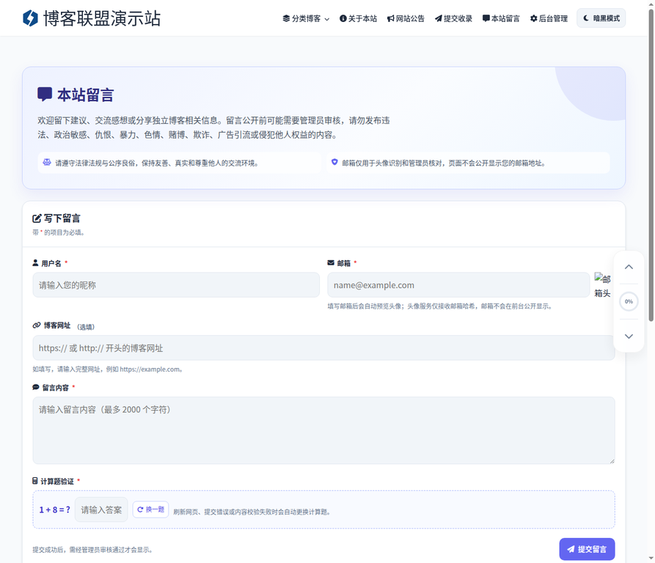Click the balance scale icon in notice
655x563 pixels.
(47, 162)
